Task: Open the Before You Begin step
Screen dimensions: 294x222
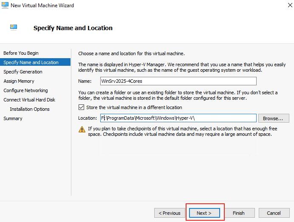Action: point(21,53)
